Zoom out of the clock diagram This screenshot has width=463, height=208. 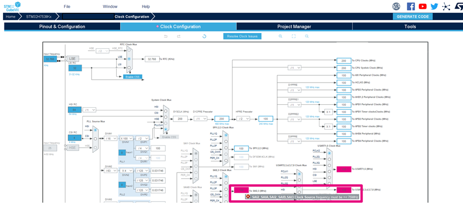(306, 36)
